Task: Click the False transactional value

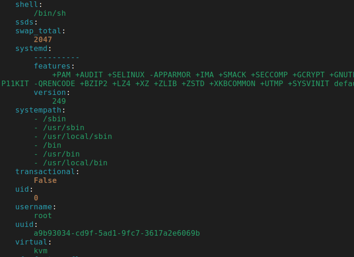Action: [x=45, y=180]
